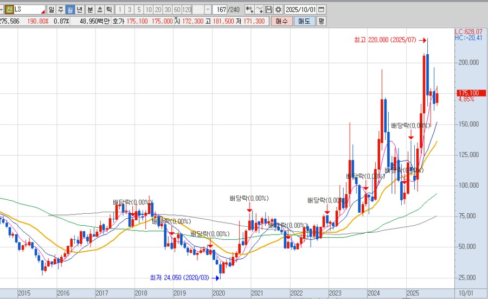Save chart using the floppy disk icon
This screenshot has height=299, width=488.
tap(268, 10)
